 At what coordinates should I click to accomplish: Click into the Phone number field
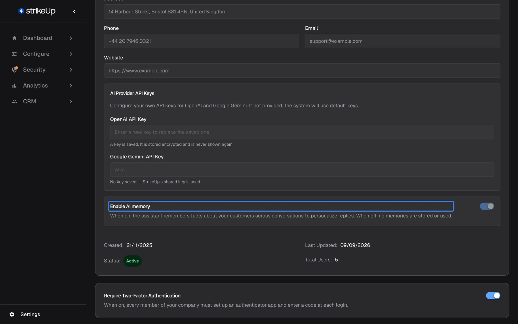coord(201,41)
